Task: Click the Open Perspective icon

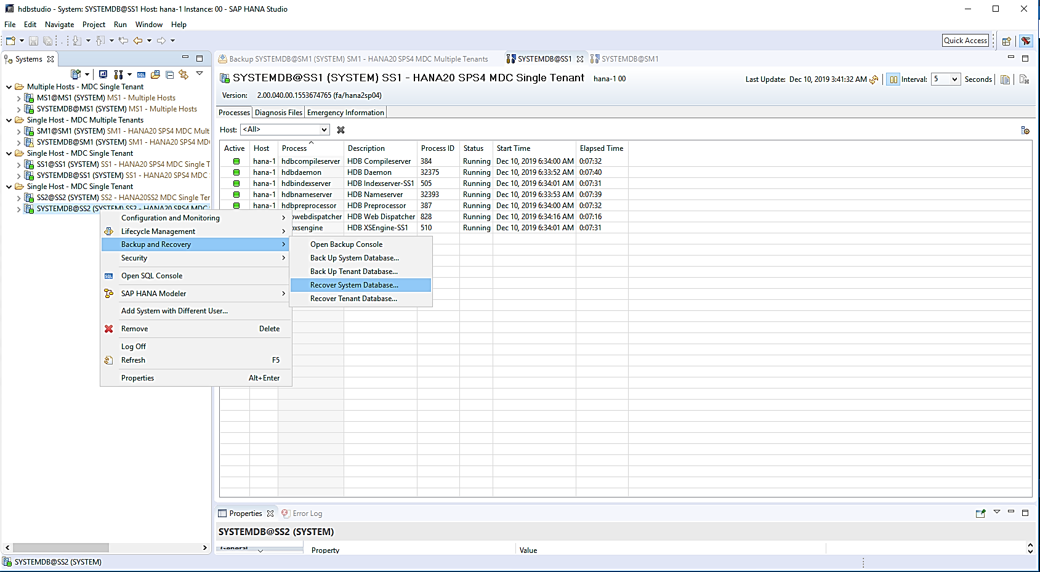Action: click(x=1006, y=41)
